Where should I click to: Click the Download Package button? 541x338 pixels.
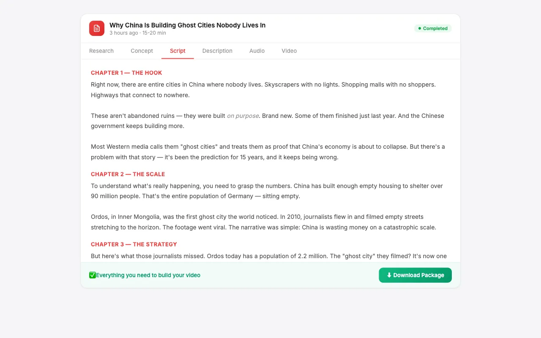click(415, 275)
